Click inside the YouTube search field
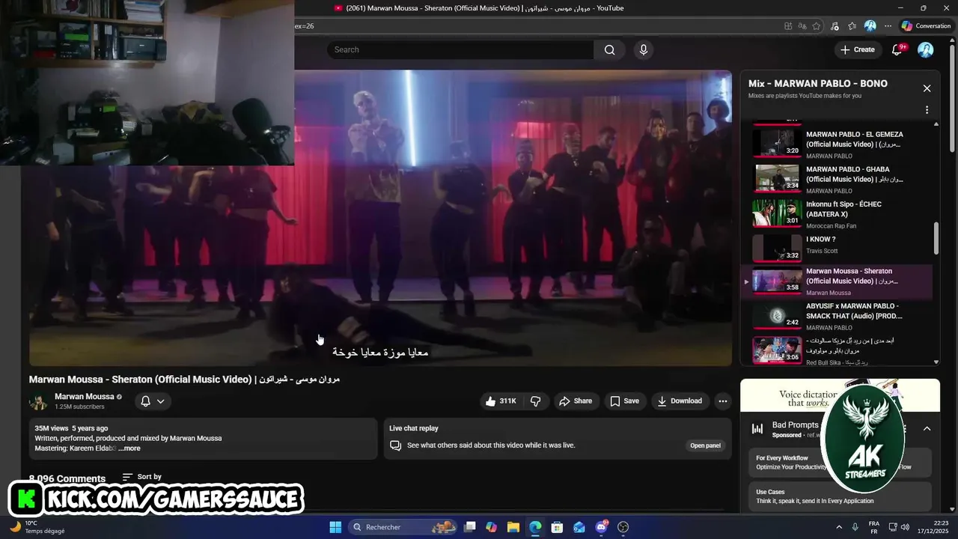Image resolution: width=958 pixels, height=539 pixels. (x=460, y=49)
